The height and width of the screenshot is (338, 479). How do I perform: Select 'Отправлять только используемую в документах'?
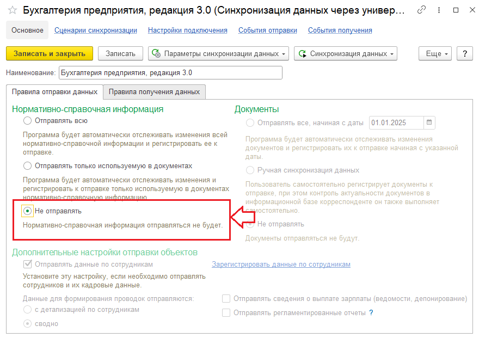point(28,166)
